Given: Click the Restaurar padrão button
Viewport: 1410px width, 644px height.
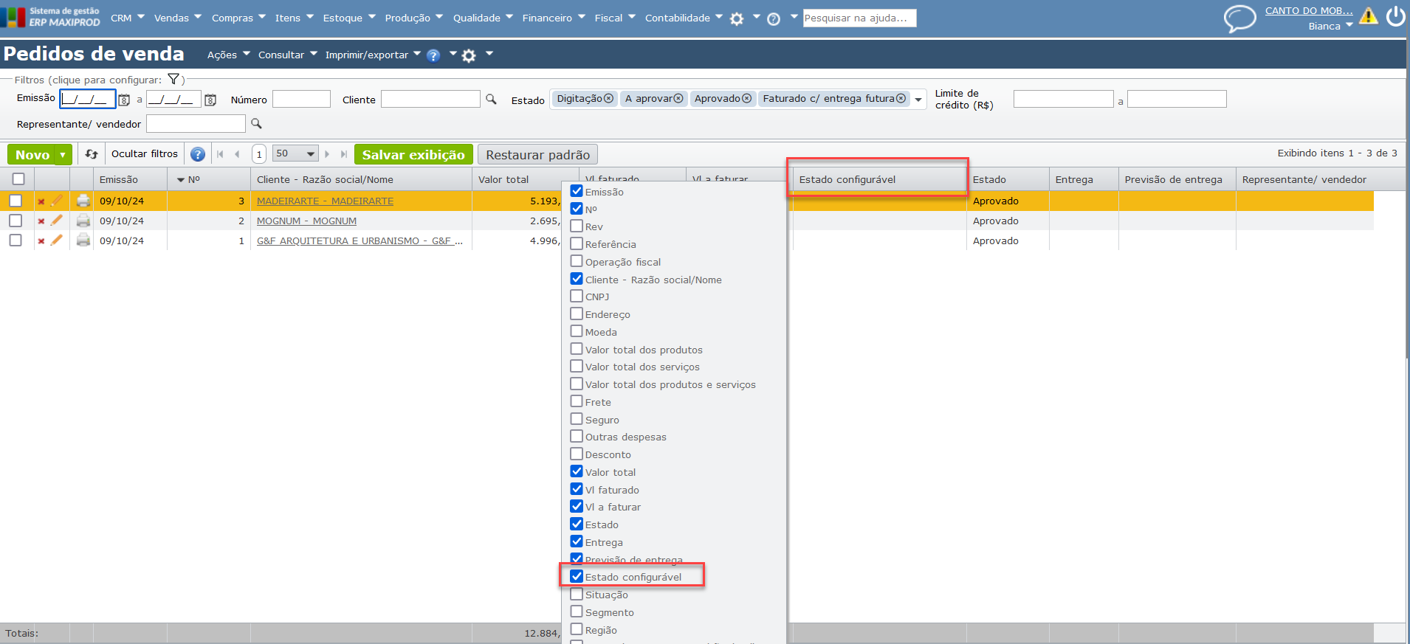Looking at the screenshot, I should click(537, 154).
